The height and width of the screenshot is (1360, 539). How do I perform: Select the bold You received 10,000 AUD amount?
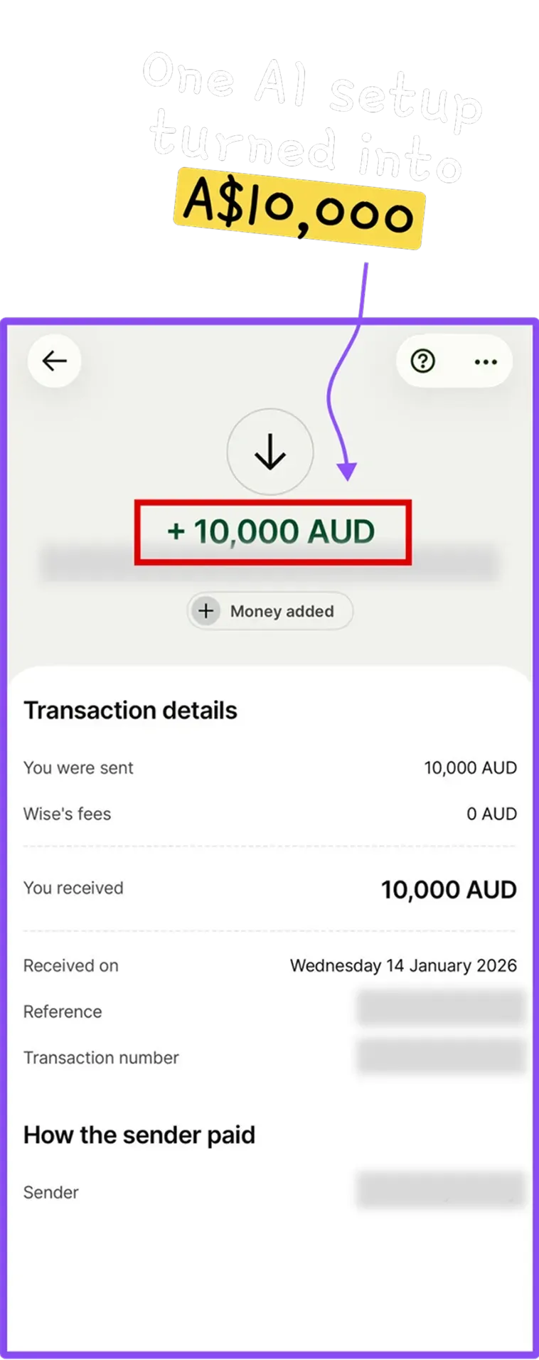point(449,890)
